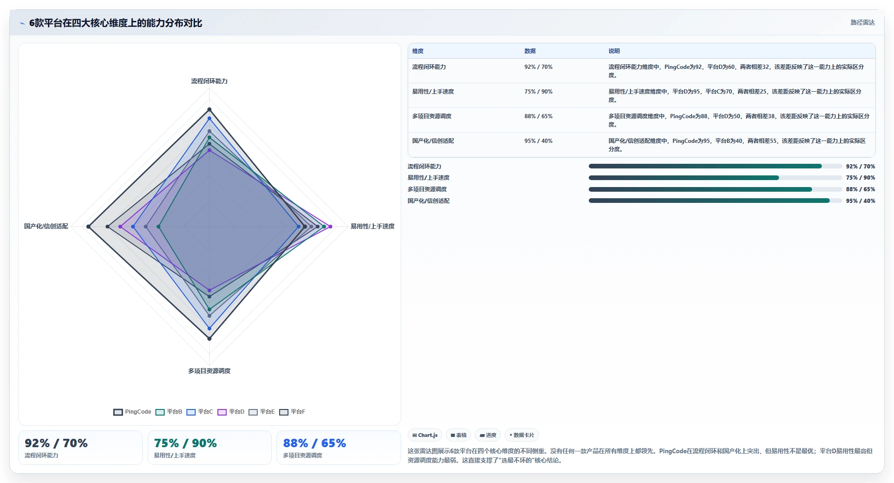Image resolution: width=894 pixels, height=483 pixels.
Task: Click the 易用性/上手速度 radar axis label
Action: click(372, 226)
